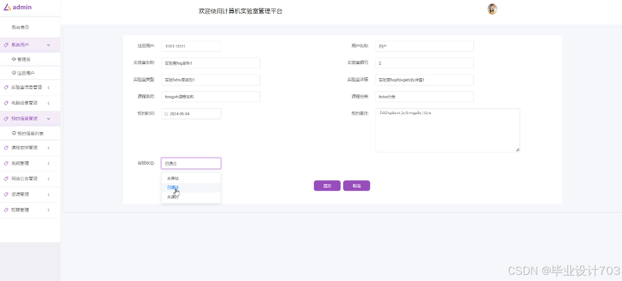Click the header title 欢迎使用计算机实验室管理平台
Screen dimensions: 622x281
point(240,11)
